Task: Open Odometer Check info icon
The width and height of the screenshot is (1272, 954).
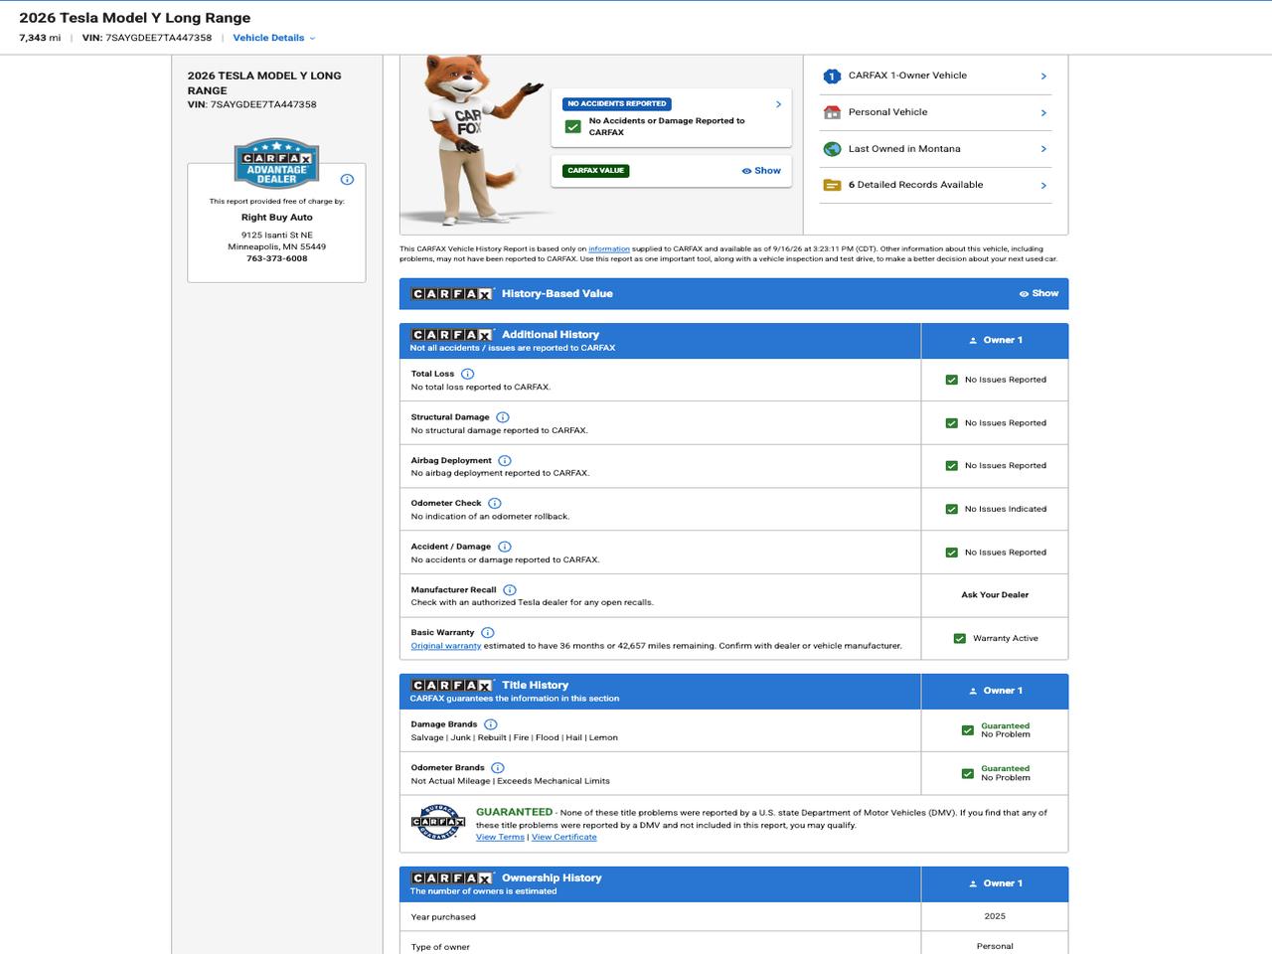Action: click(x=495, y=504)
